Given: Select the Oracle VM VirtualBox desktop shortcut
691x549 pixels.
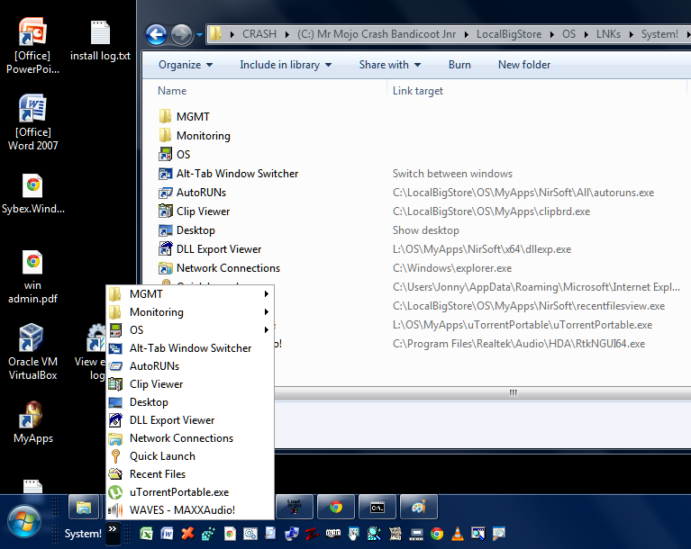Looking at the screenshot, I should coord(32,352).
